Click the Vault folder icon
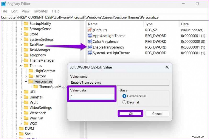 [26, 102]
